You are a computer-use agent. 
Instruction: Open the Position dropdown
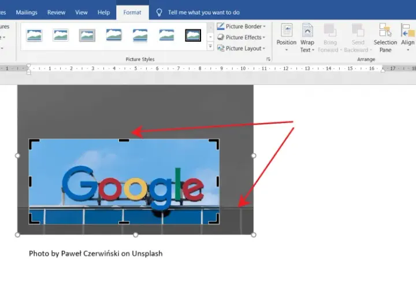pyautogui.click(x=286, y=38)
